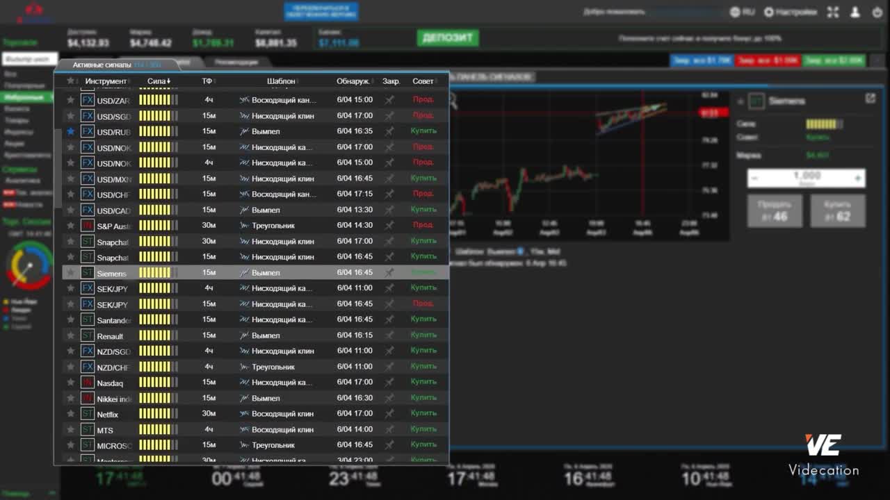Sort signals by the Шаблон column
This screenshot has height=500, width=890.
tap(281, 81)
